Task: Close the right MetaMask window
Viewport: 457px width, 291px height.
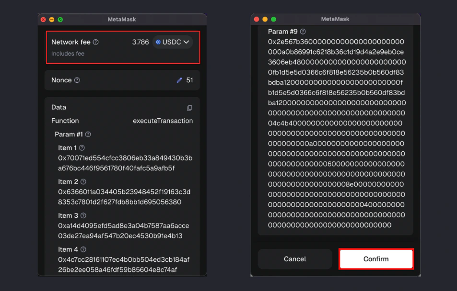Action: click(x=257, y=19)
